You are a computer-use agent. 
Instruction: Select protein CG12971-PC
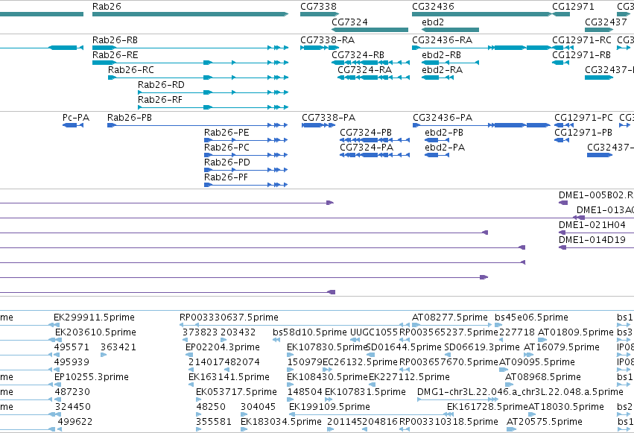pos(562,125)
